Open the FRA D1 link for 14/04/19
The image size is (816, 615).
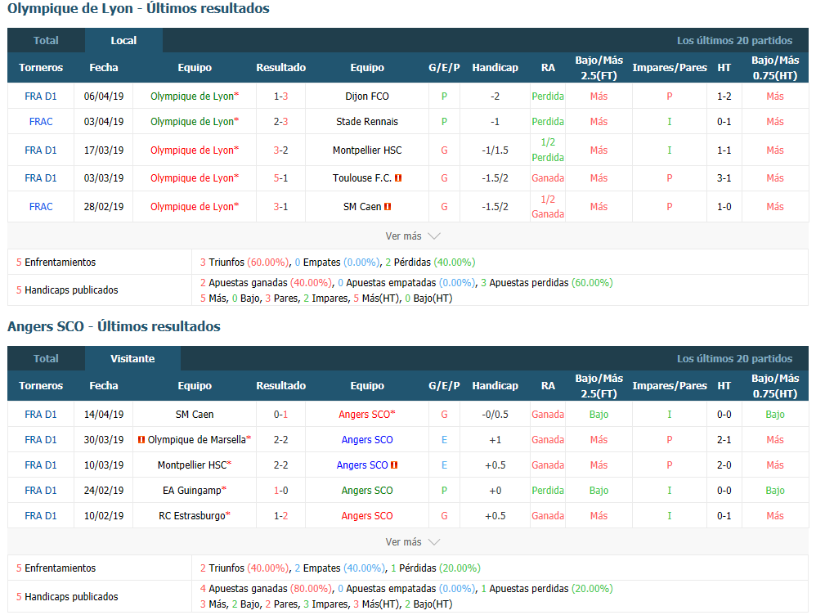click(41, 415)
